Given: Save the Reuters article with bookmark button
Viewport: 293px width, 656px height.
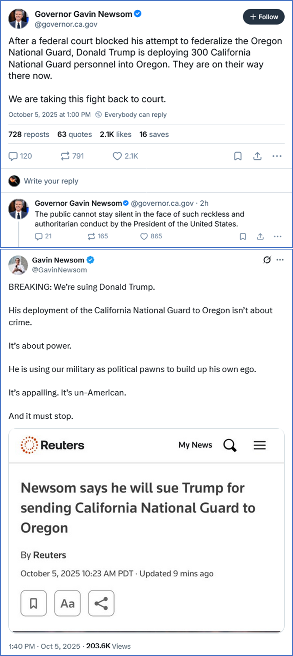Looking at the screenshot, I should point(34,603).
